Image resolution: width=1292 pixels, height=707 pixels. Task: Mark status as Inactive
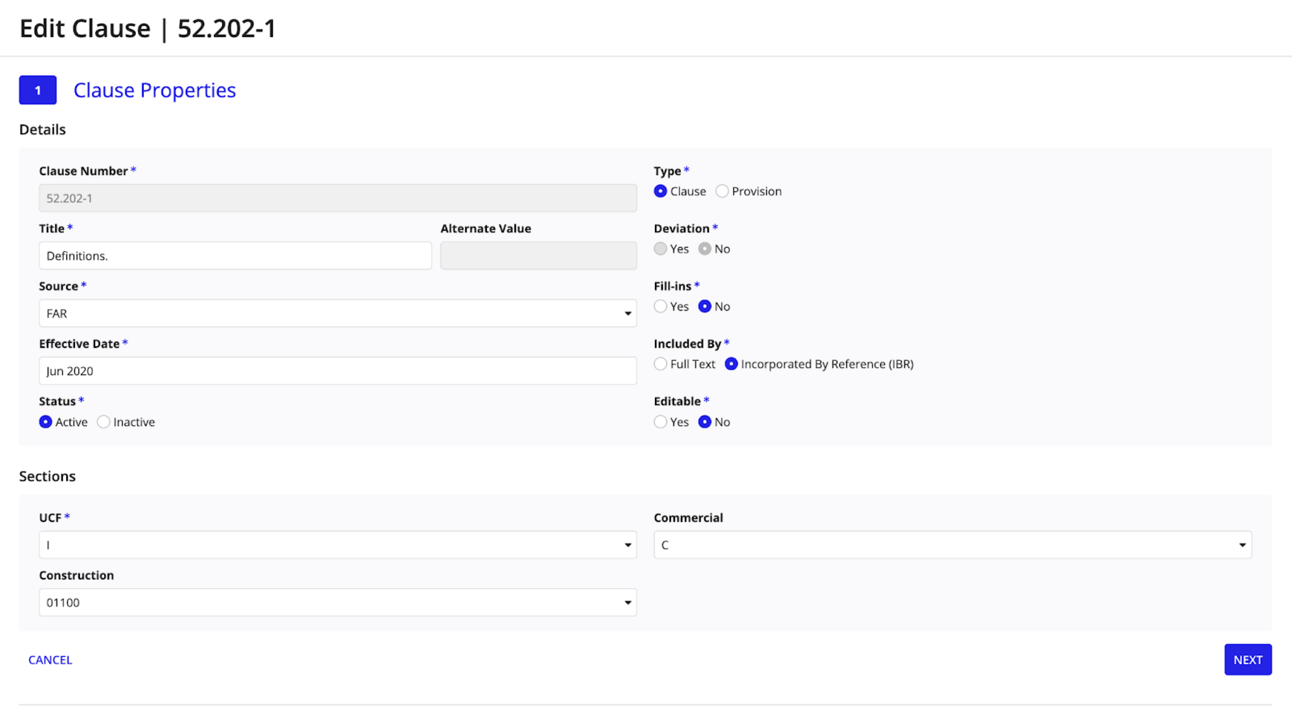pos(103,422)
